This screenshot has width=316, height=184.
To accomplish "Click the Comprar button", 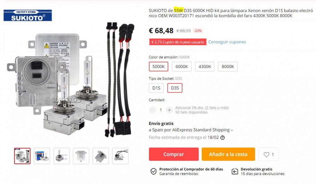I will (174, 154).
